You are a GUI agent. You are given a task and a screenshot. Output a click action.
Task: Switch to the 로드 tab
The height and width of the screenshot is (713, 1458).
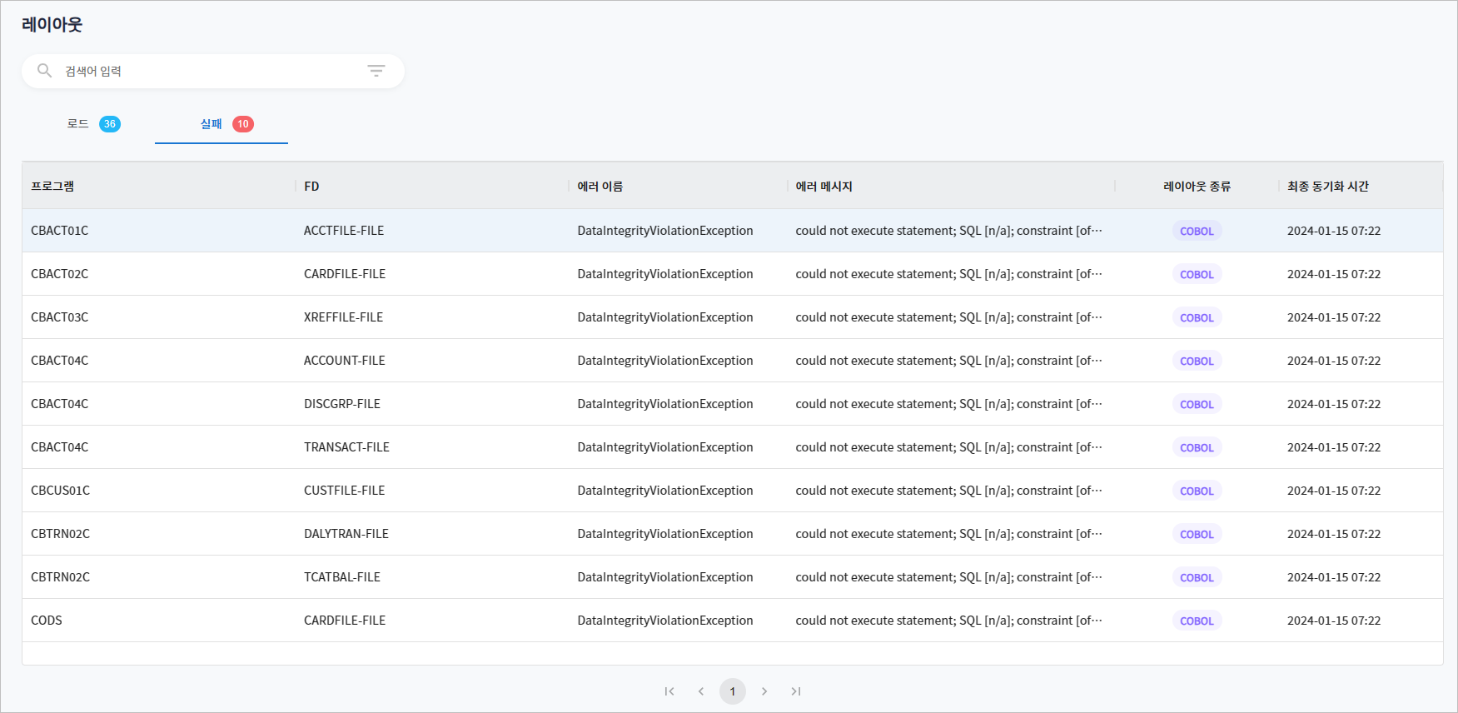[88, 124]
